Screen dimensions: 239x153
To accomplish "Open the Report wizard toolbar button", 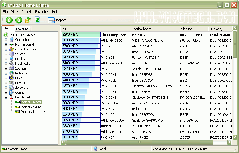I will click(x=57, y=20).
